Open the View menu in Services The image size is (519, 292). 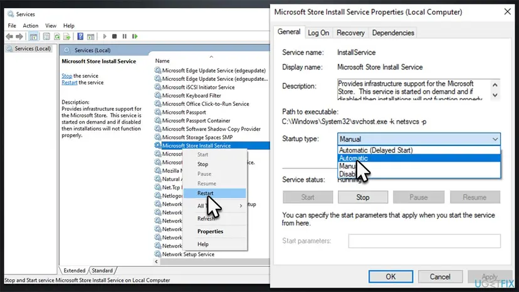pyautogui.click(x=51, y=26)
